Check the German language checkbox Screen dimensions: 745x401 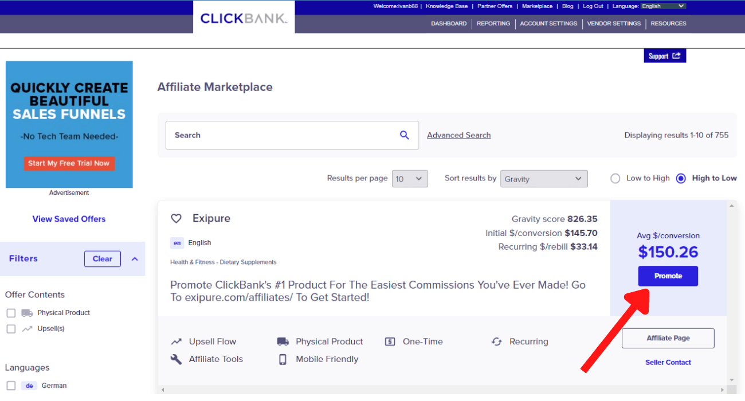click(x=11, y=386)
